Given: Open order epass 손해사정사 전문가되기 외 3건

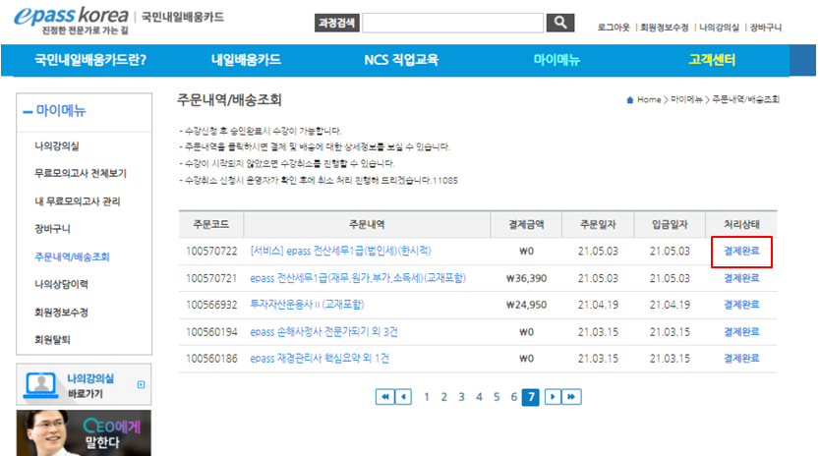Looking at the screenshot, I should pos(323,332).
